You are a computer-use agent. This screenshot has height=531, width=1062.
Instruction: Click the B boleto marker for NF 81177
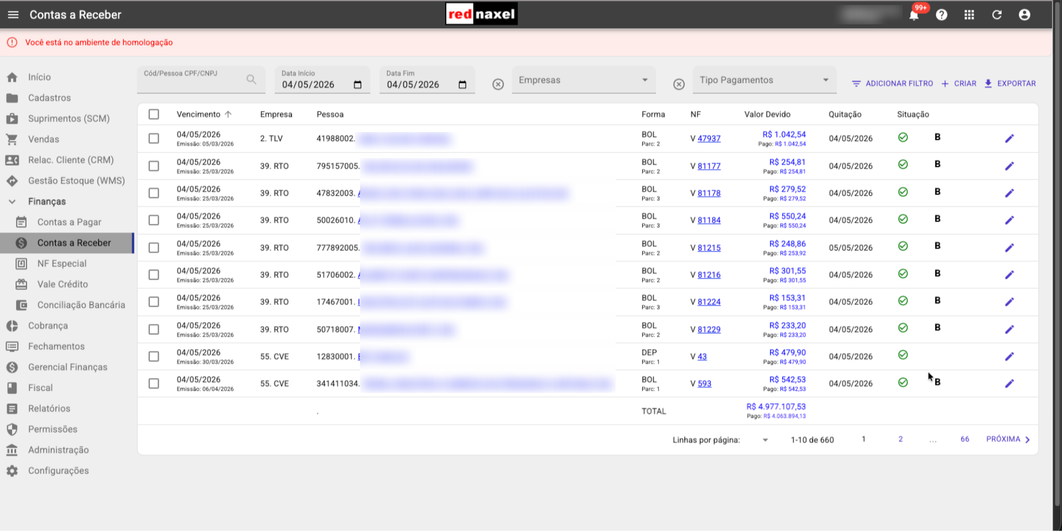938,164
